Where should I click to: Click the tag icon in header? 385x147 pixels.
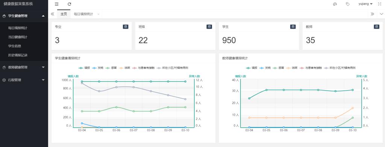click(x=347, y=4)
